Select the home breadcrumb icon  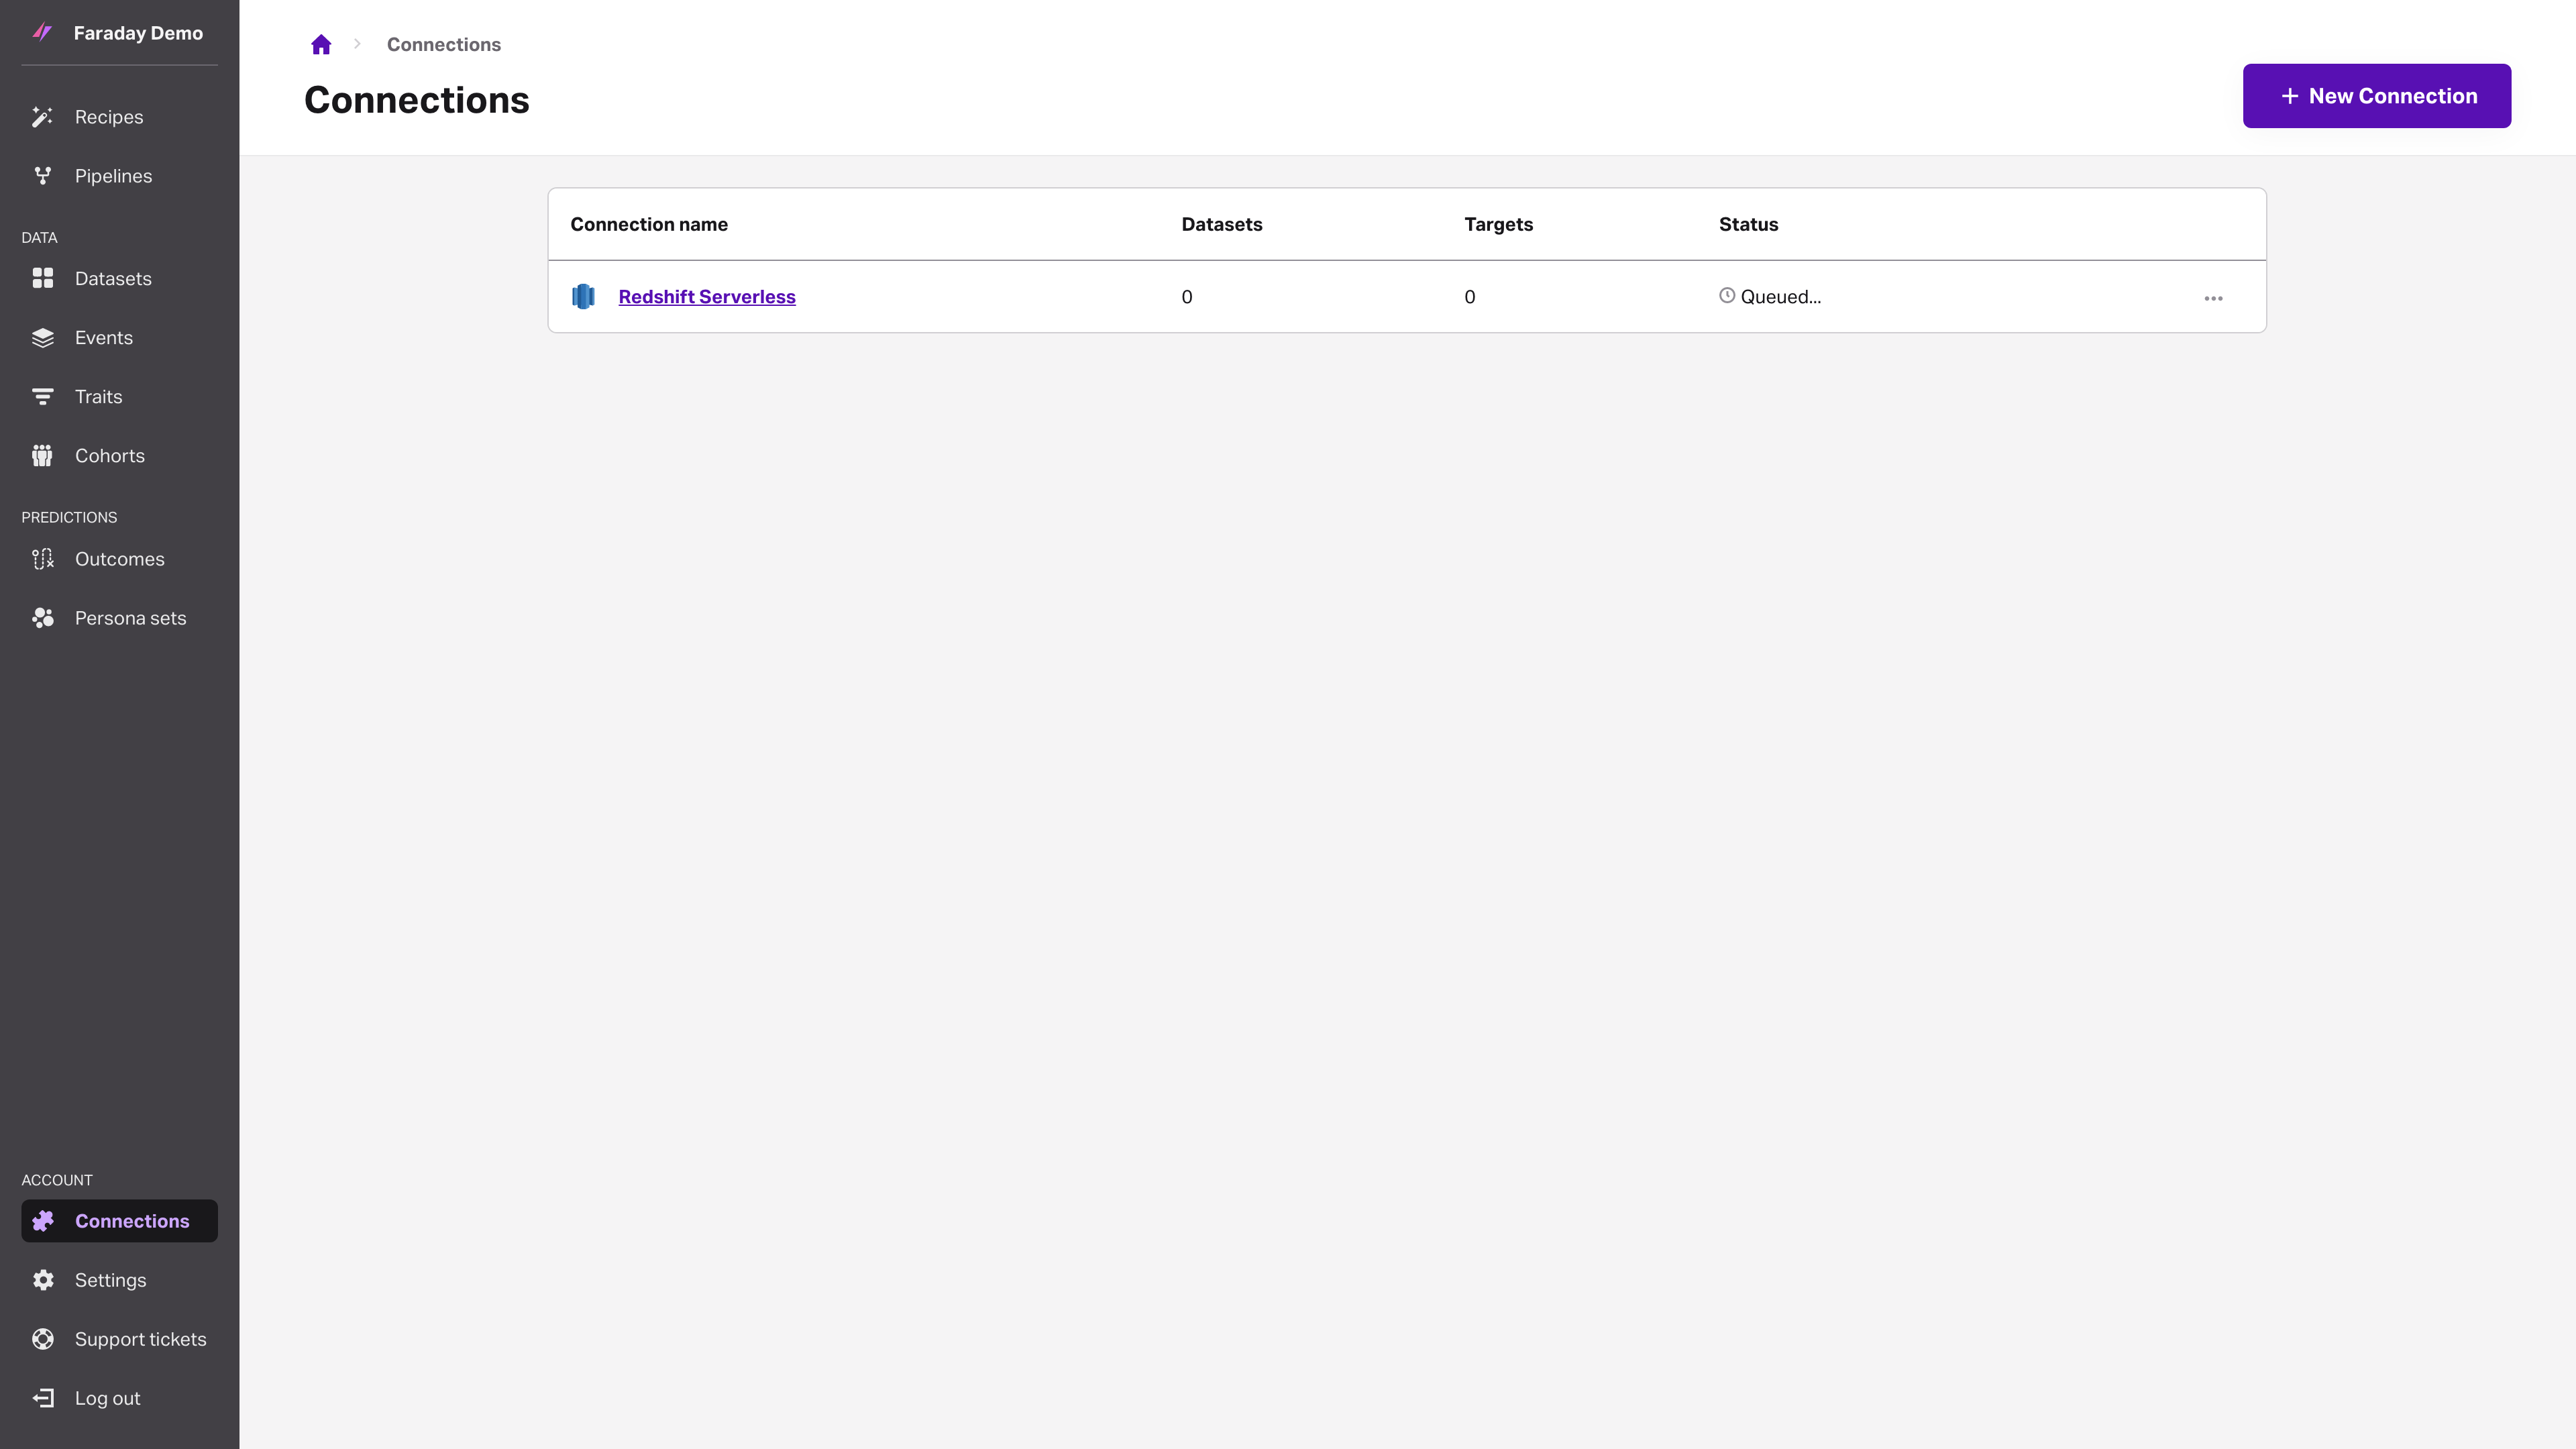321,44
